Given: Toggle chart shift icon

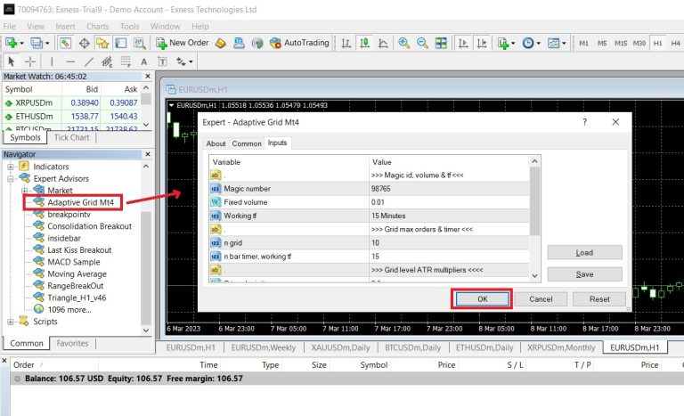Looking at the screenshot, I should (x=482, y=43).
